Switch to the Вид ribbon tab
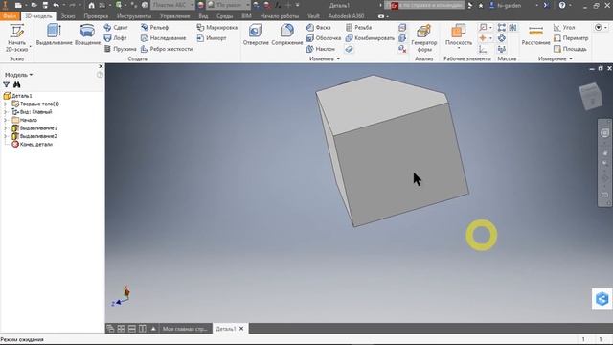This screenshot has width=613, height=345. 203,16
